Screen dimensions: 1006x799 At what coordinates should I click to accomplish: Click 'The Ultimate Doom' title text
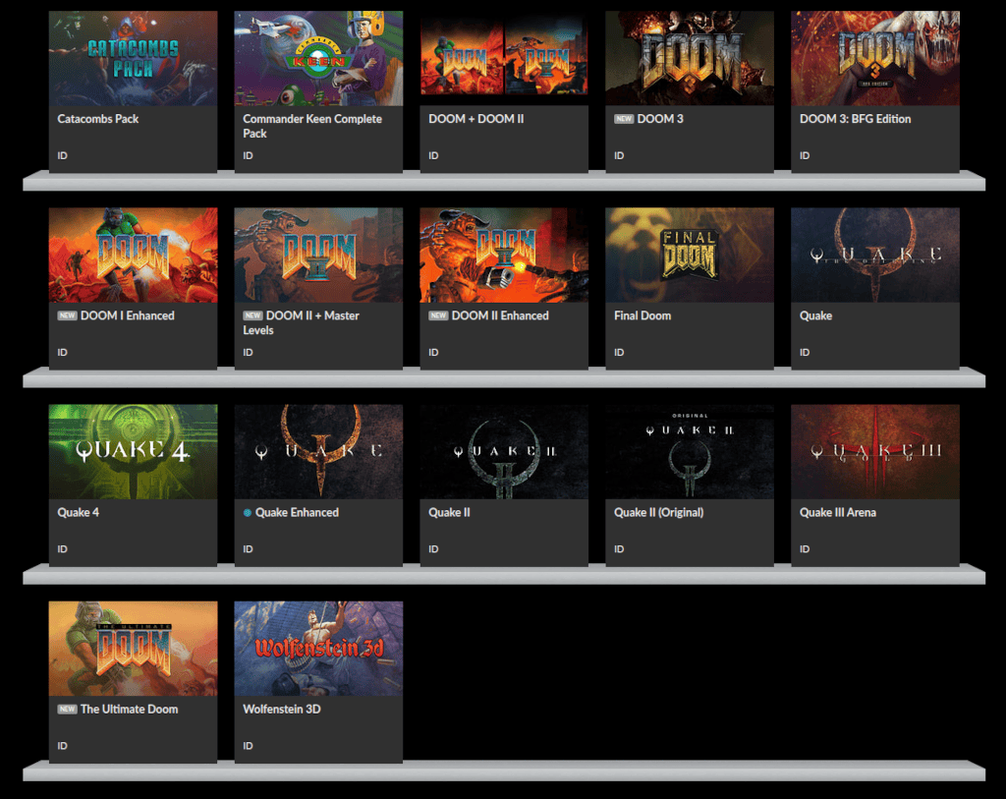[130, 710]
